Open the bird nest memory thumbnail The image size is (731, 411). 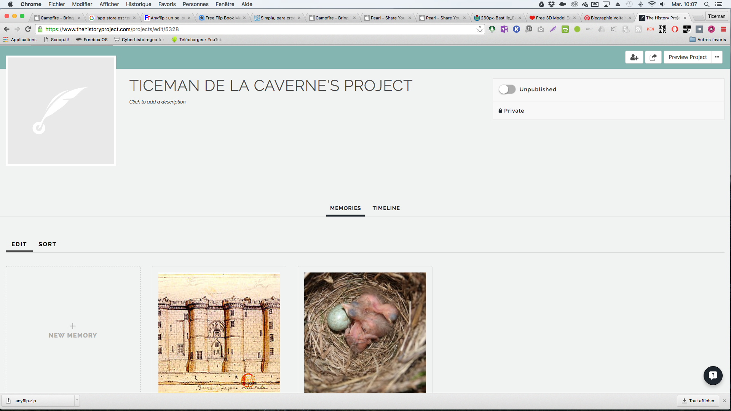pyautogui.click(x=365, y=332)
